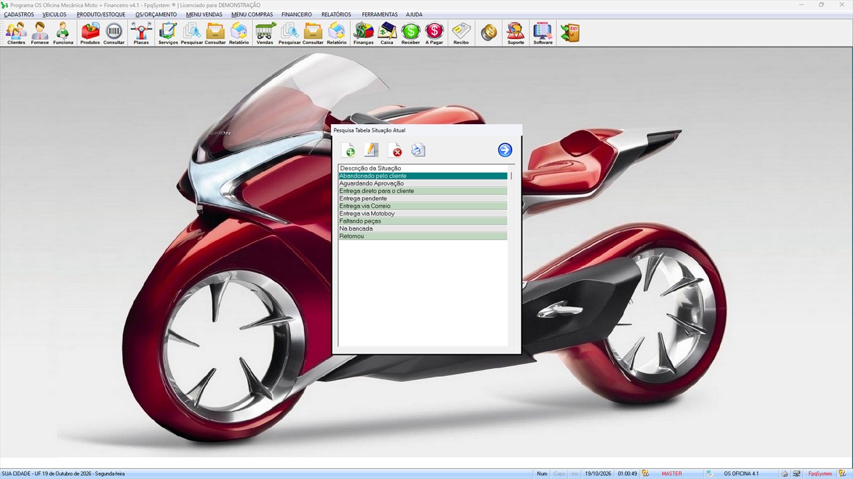853x479 pixels.
Task: Add a new situação with the green plus icon
Action: (348, 150)
